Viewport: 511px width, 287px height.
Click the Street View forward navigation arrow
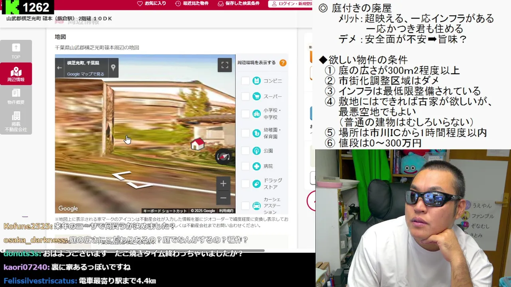tap(122, 175)
